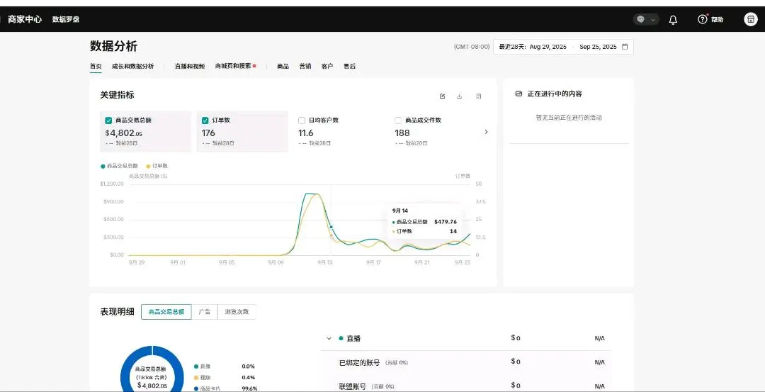Enable the 日均客户数 checkbox
This screenshot has width=765, height=392.
[x=302, y=121]
